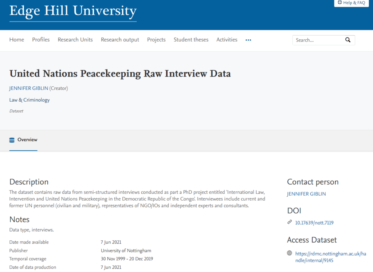This screenshot has width=373, height=272.
Task: Open the Research output section
Action: [120, 40]
